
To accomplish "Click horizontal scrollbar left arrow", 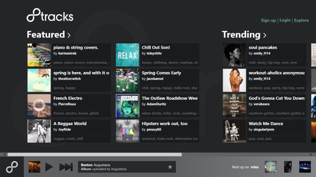I will click(5, 155).
